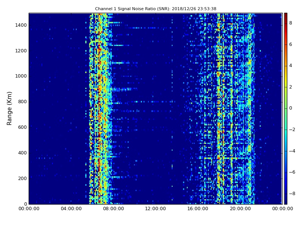Click the 200 range tick label
Viewport: 302px width, 226px height.
(22, 178)
